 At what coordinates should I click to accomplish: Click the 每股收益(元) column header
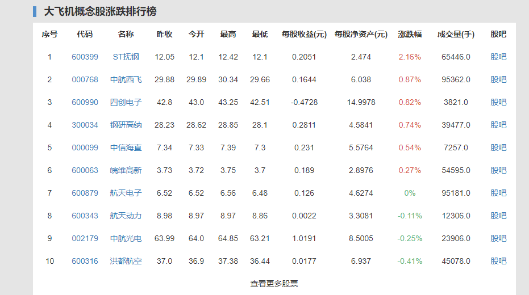point(304,35)
